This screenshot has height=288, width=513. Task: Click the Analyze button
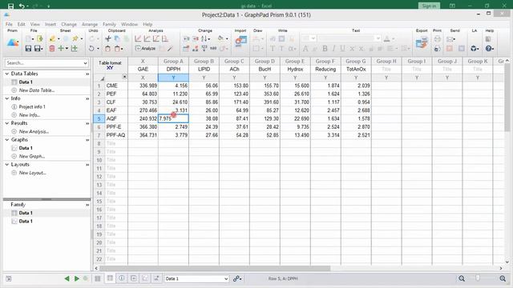pos(146,48)
